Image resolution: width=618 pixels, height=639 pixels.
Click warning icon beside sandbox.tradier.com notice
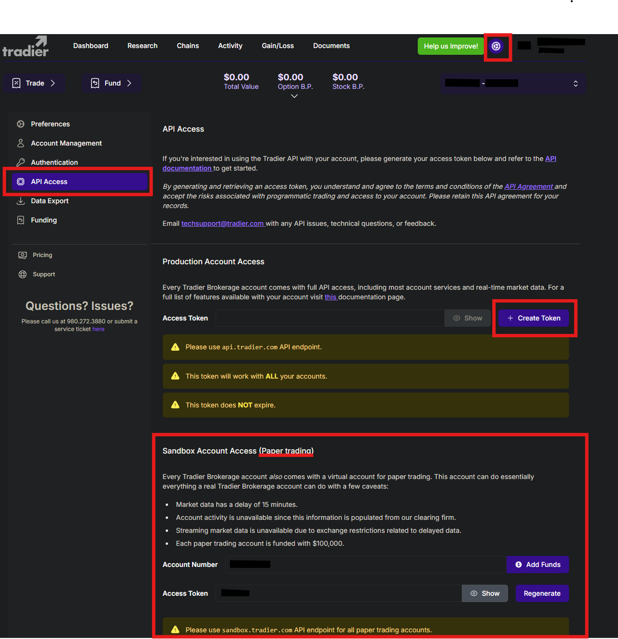click(175, 629)
